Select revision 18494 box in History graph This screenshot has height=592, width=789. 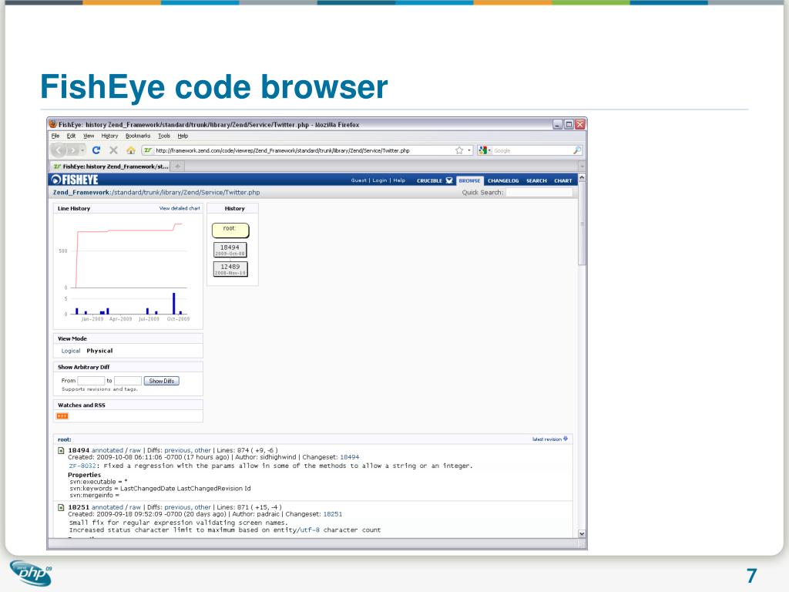(x=230, y=250)
